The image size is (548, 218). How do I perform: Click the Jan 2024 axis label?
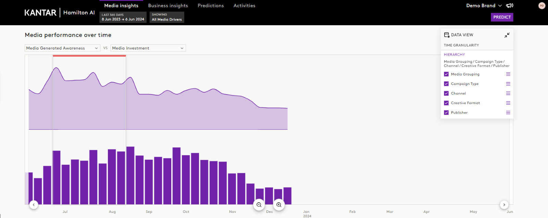[x=307, y=214]
